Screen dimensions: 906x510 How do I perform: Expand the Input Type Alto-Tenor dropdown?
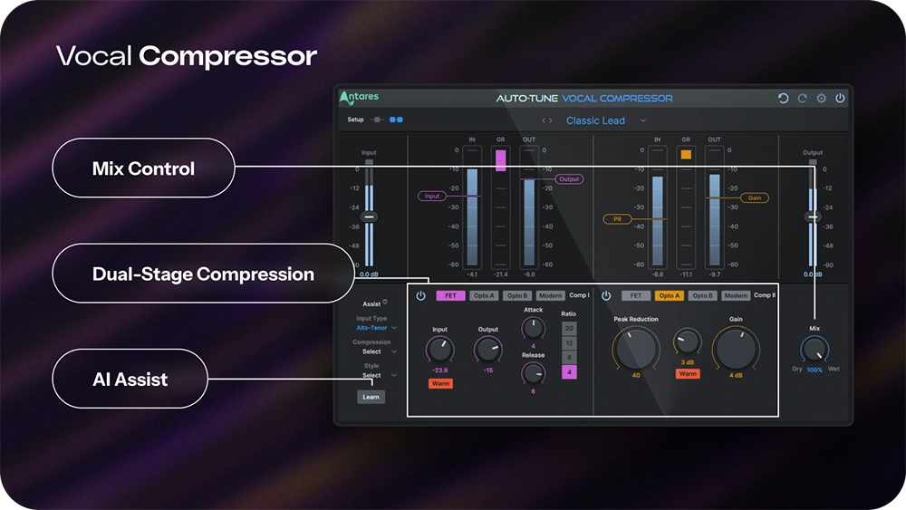pyautogui.click(x=394, y=328)
